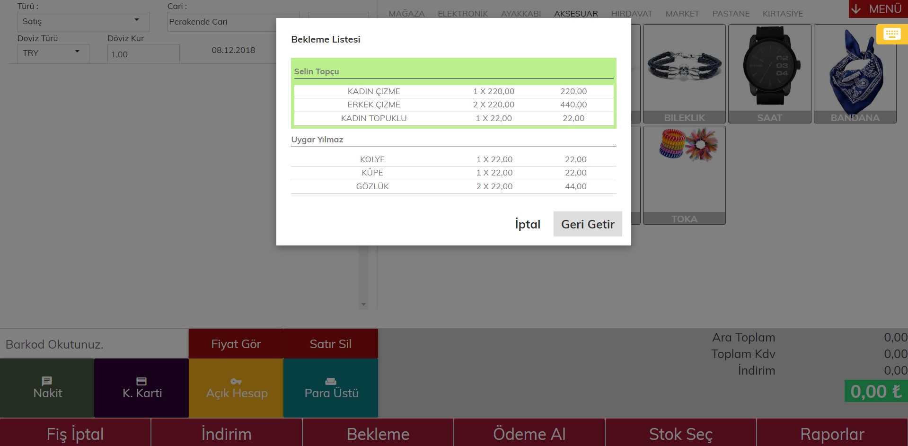The image size is (908, 446).
Task: Pay with Nakit cash button
Action: [x=47, y=388]
